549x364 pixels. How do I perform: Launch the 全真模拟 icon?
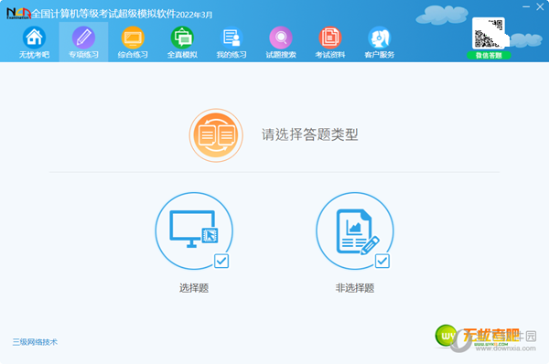(182, 37)
